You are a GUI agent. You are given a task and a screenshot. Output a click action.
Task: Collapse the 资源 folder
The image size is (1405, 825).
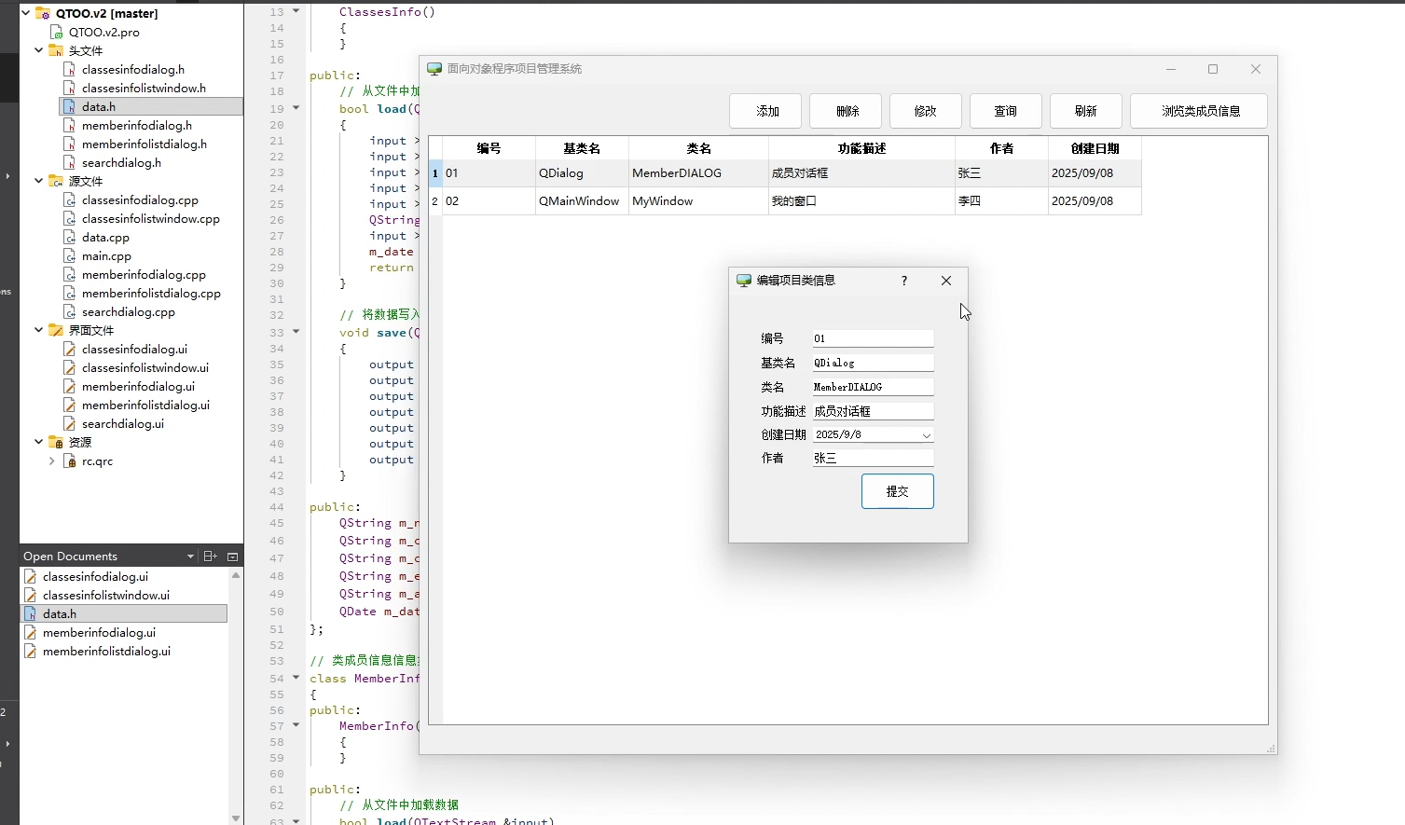pos(38,442)
